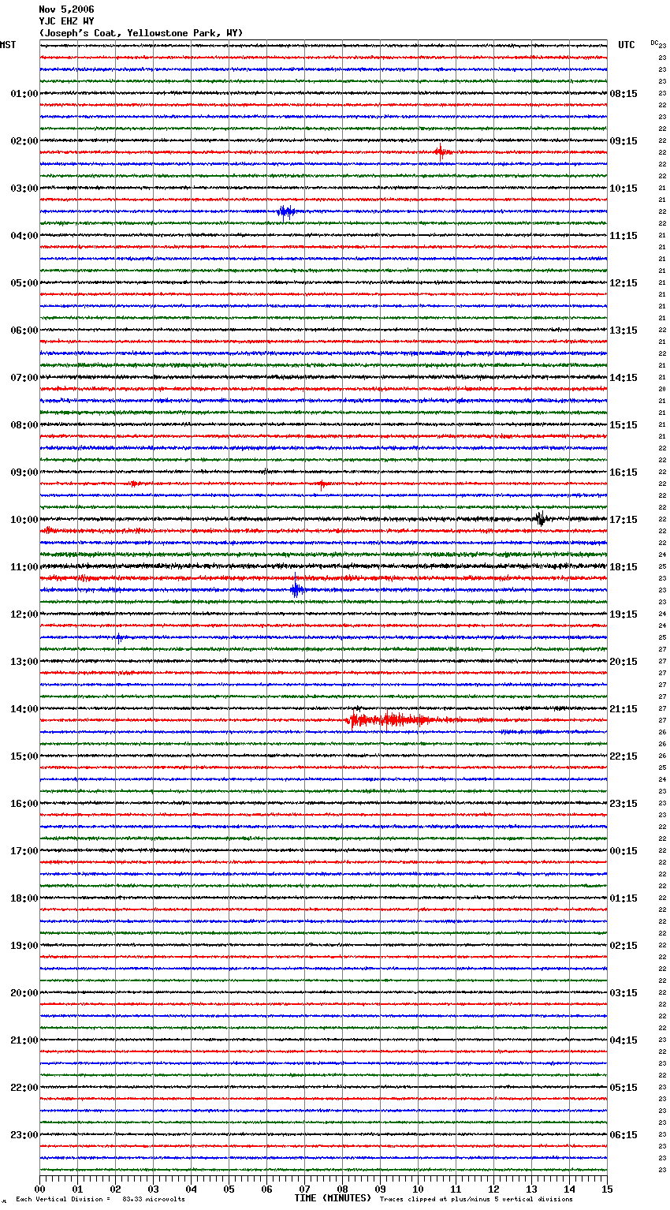This screenshot has width=670, height=1210.
Task: Click the 00:15 UTC time label
Action: click(x=623, y=851)
